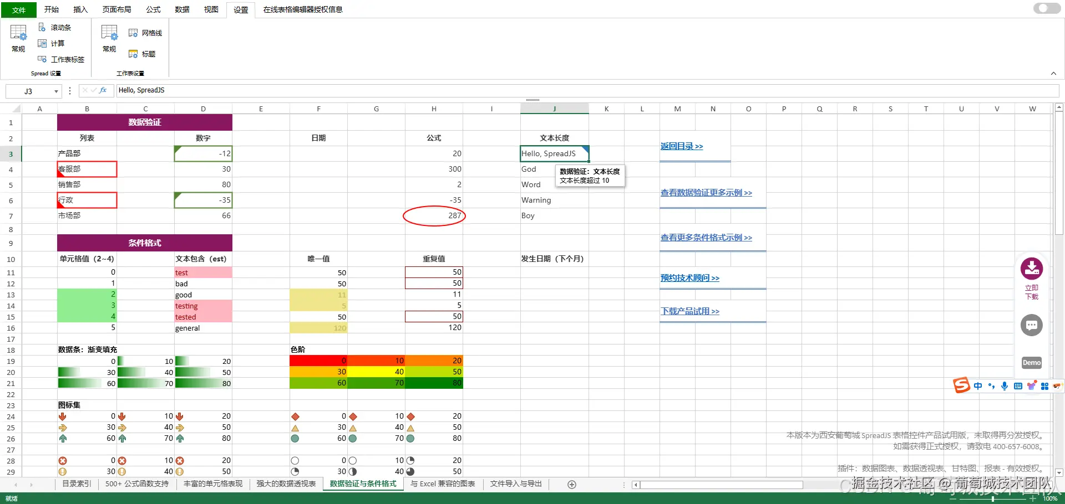Open 网格线 gridline settings

[145, 33]
